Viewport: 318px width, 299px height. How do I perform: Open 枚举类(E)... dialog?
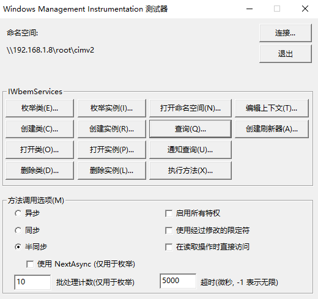pyautogui.click(x=40, y=108)
